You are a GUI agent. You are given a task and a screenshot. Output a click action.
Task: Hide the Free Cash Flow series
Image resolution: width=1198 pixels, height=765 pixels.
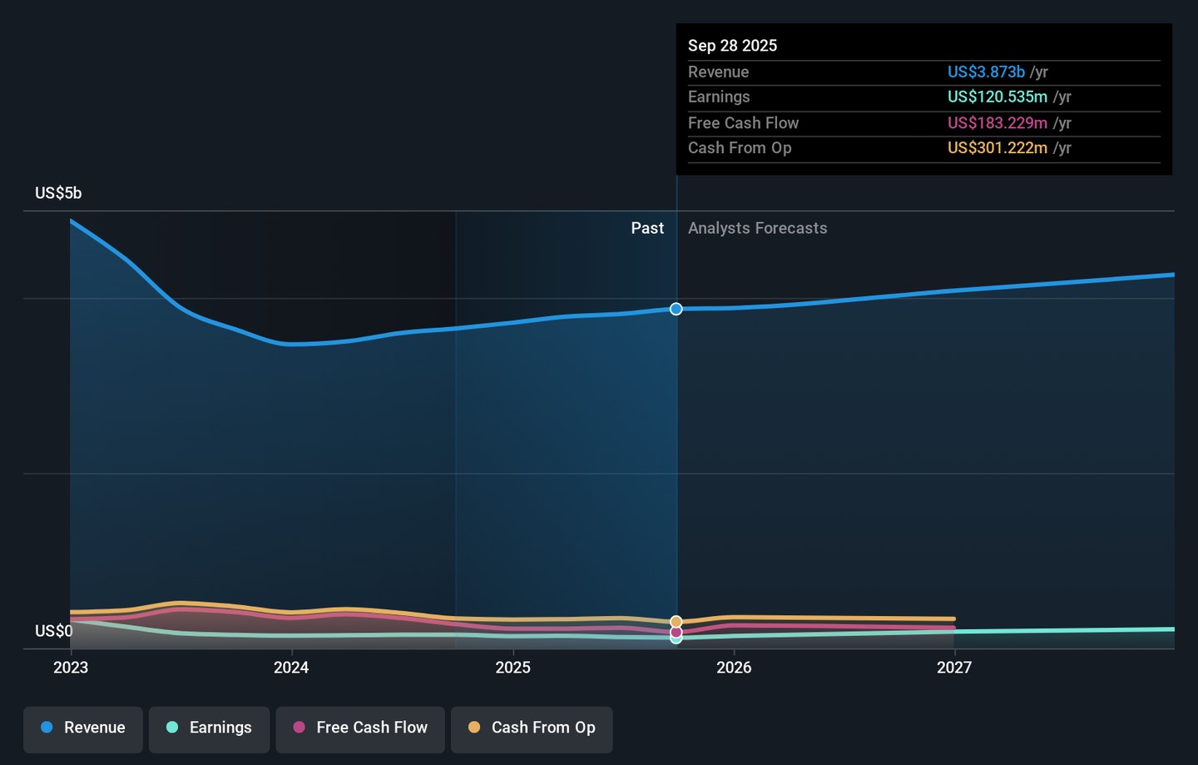point(360,728)
